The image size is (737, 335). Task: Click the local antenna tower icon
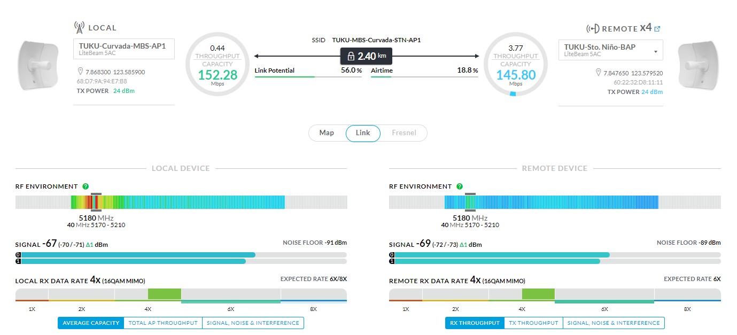click(x=79, y=27)
